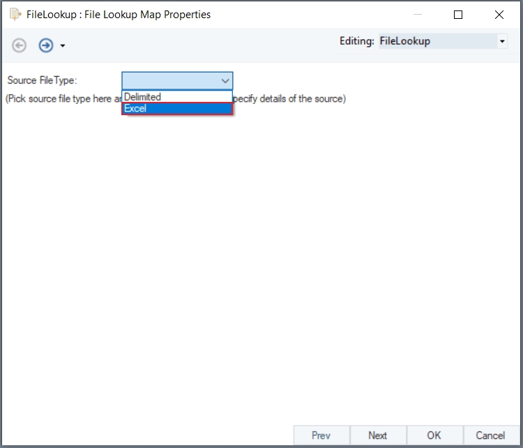
Task: Open the forward navigation history arrow
Action: click(63, 46)
